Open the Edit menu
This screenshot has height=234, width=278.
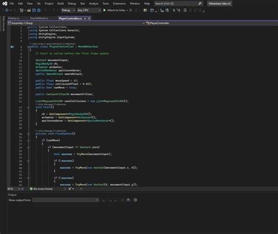click(x=21, y=4)
